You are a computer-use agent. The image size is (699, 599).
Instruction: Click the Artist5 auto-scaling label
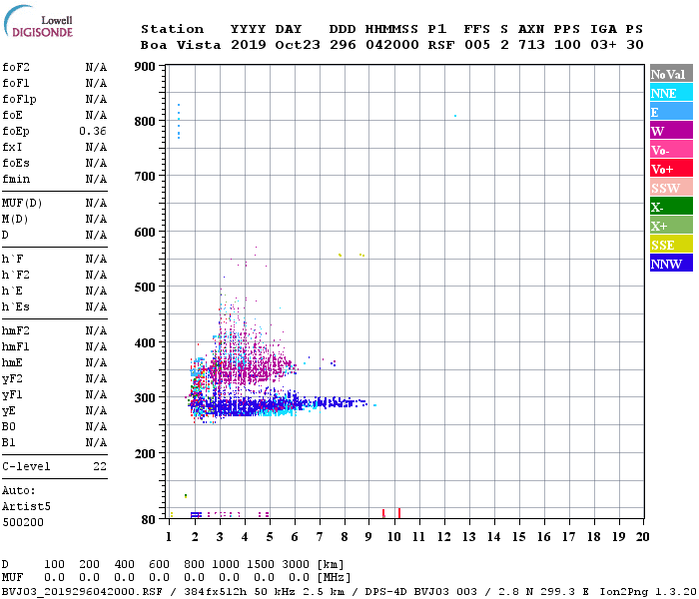[26, 507]
